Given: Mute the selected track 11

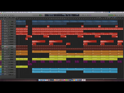Looking at the screenshot, I should 5,47.
